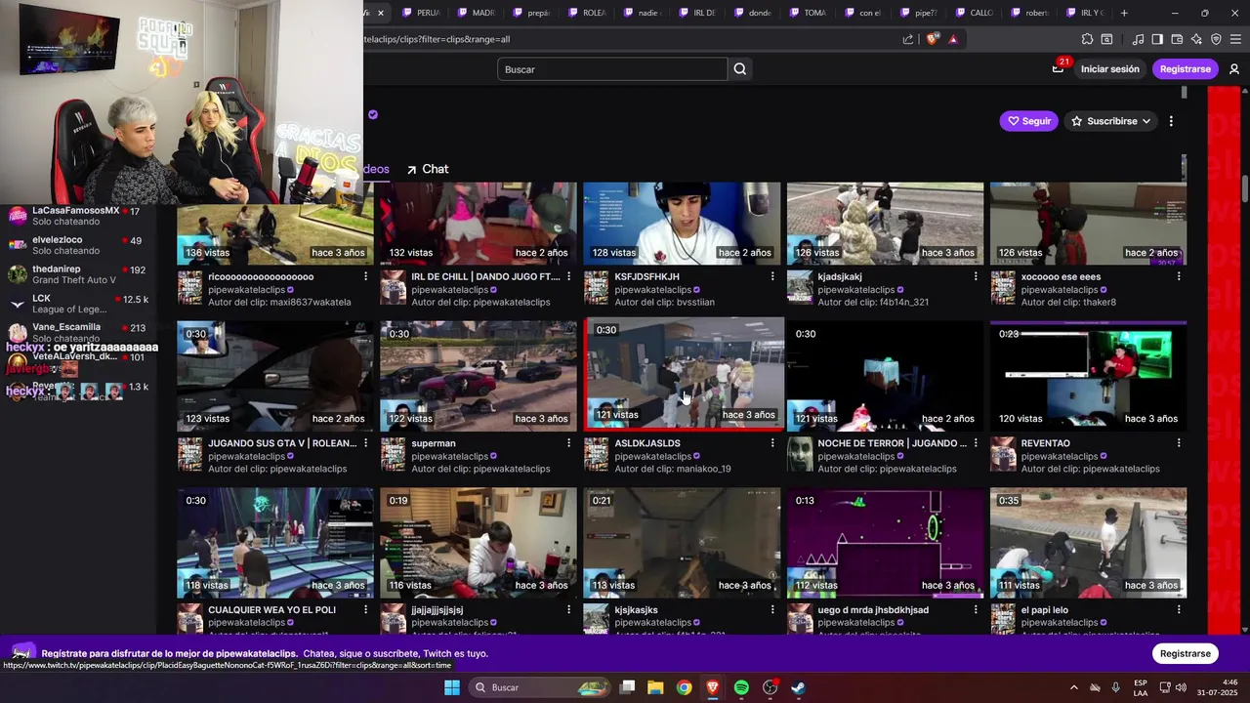Viewport: 1250px width, 703px height.
Task: Open Steam from the taskbar
Action: click(x=798, y=687)
